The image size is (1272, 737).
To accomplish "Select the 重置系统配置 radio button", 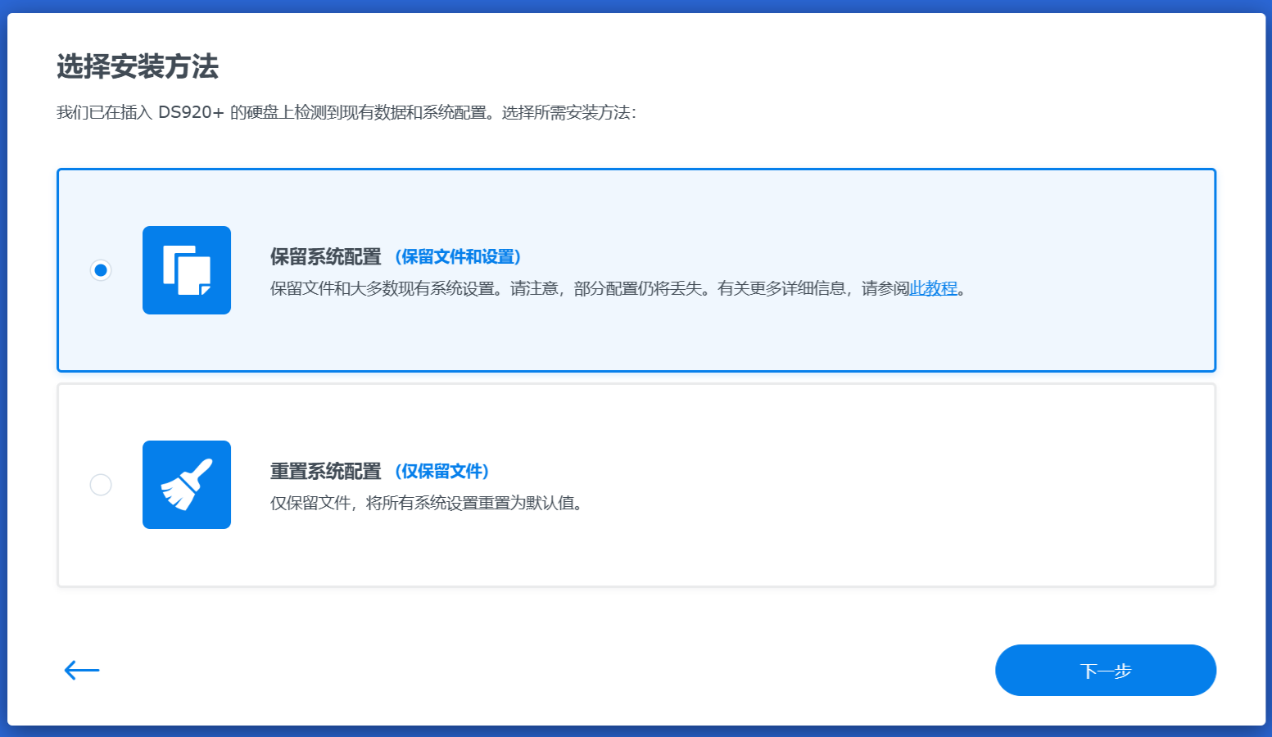I will tap(101, 485).
